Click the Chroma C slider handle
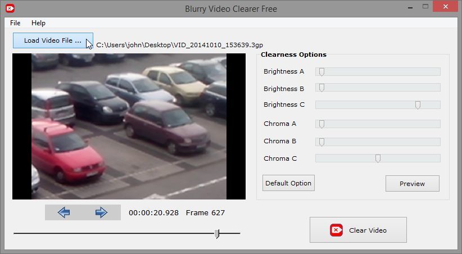 (x=378, y=158)
